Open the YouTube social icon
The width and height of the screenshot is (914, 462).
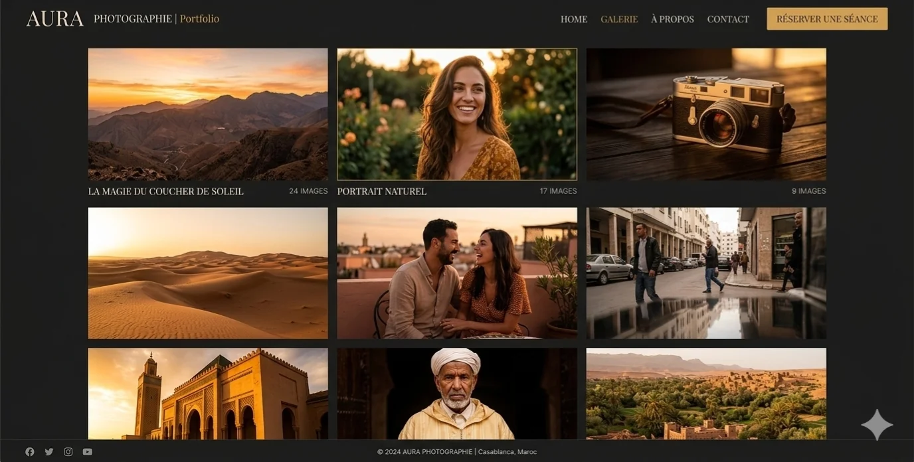(x=87, y=452)
